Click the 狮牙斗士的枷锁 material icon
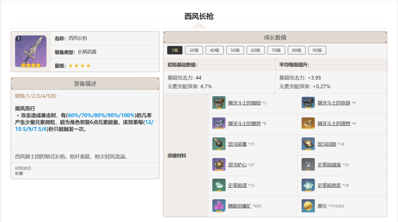 219,103
